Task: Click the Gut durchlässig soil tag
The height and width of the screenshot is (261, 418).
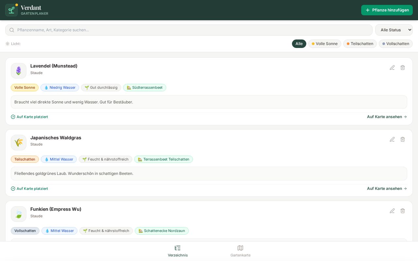Action: (x=101, y=87)
